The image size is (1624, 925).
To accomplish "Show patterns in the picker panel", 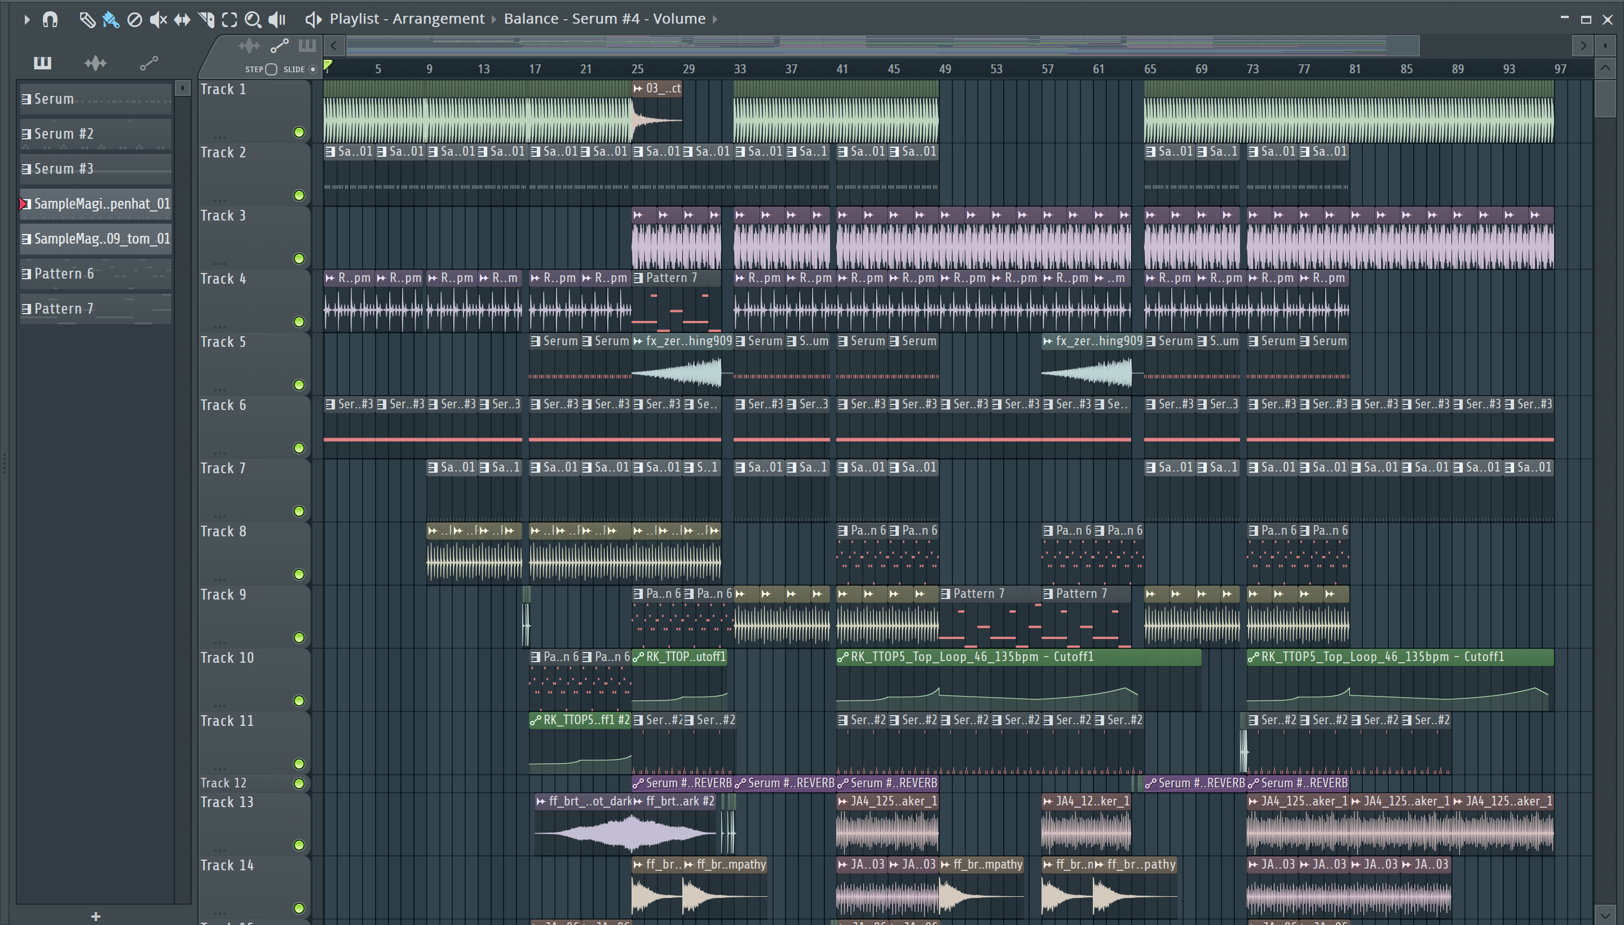I will (42, 62).
